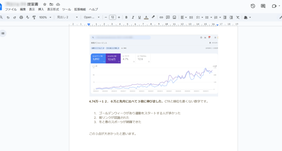Open the video call options arrow

pyautogui.click(x=279, y=6)
